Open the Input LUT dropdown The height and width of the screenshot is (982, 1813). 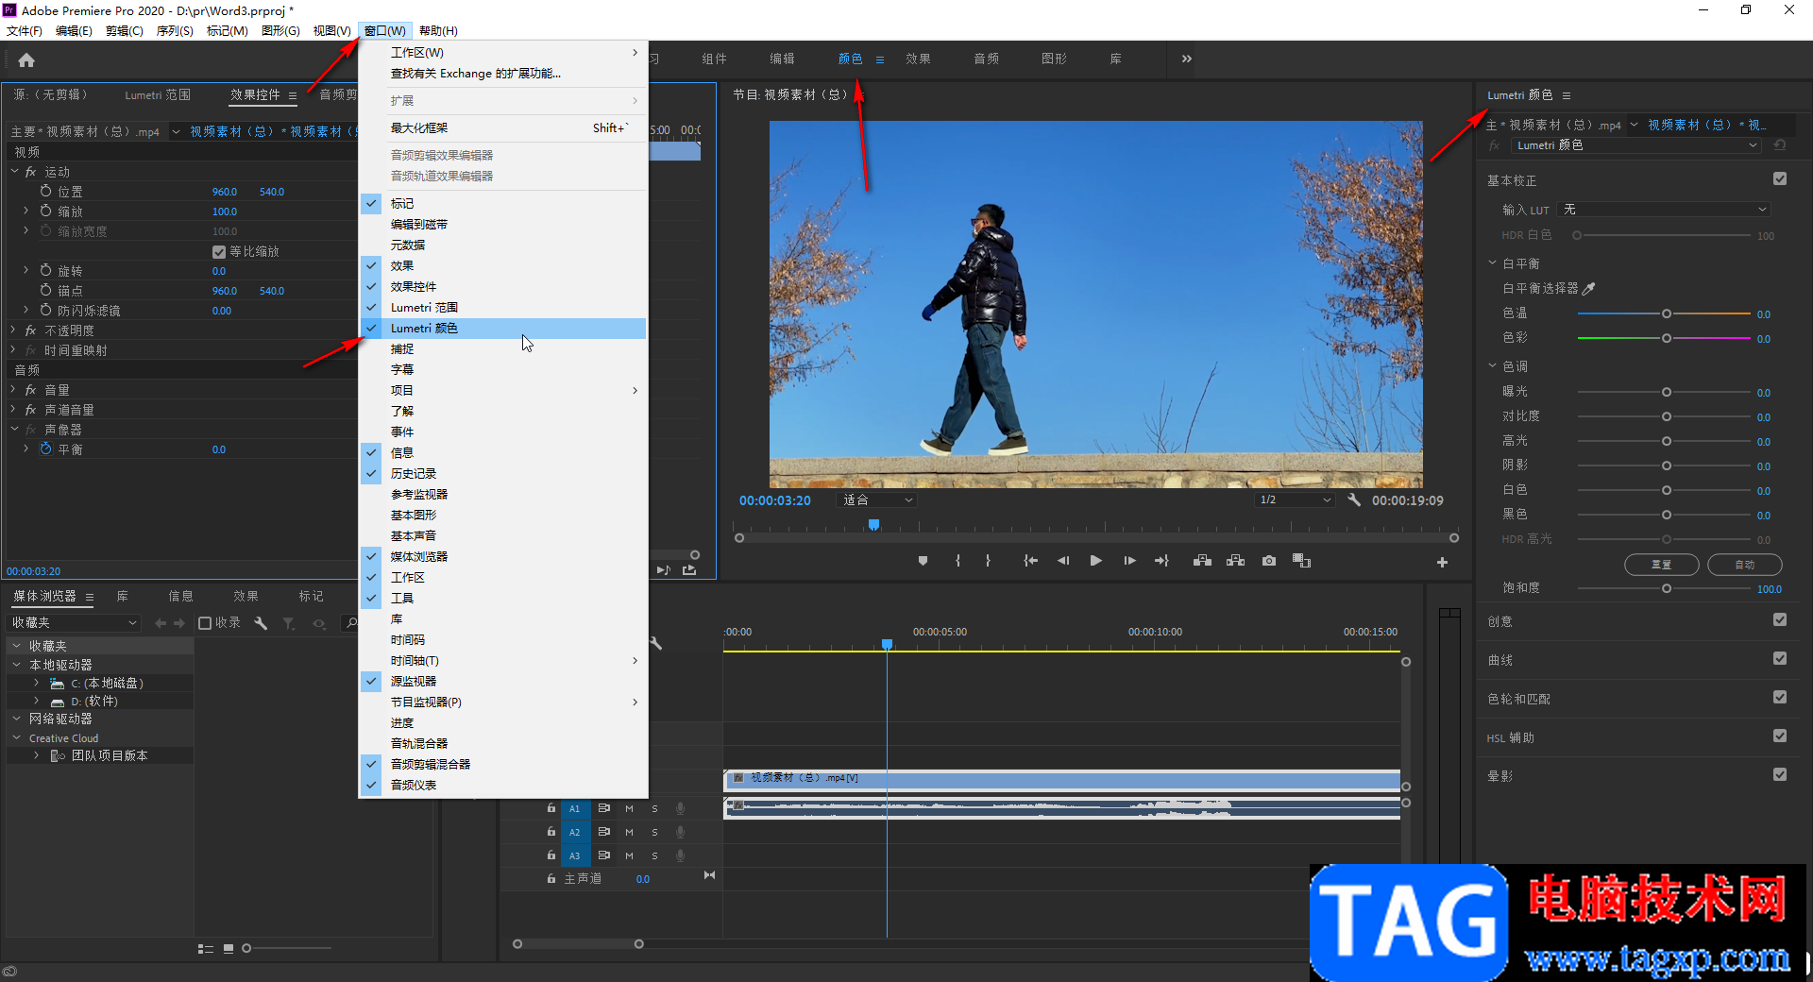click(x=1664, y=210)
